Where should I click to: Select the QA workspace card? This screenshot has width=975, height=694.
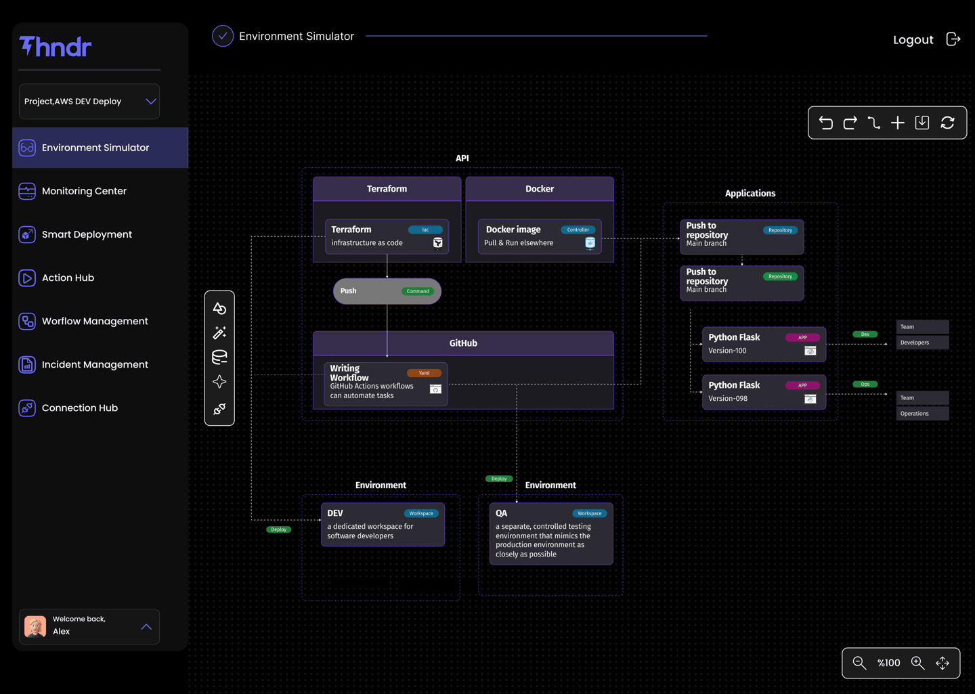tap(551, 534)
